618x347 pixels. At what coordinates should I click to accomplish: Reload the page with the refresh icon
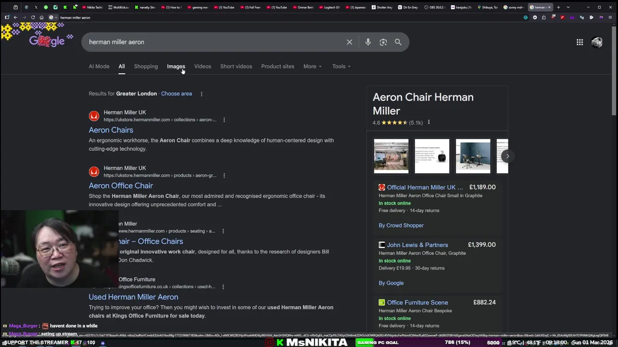pos(33,17)
